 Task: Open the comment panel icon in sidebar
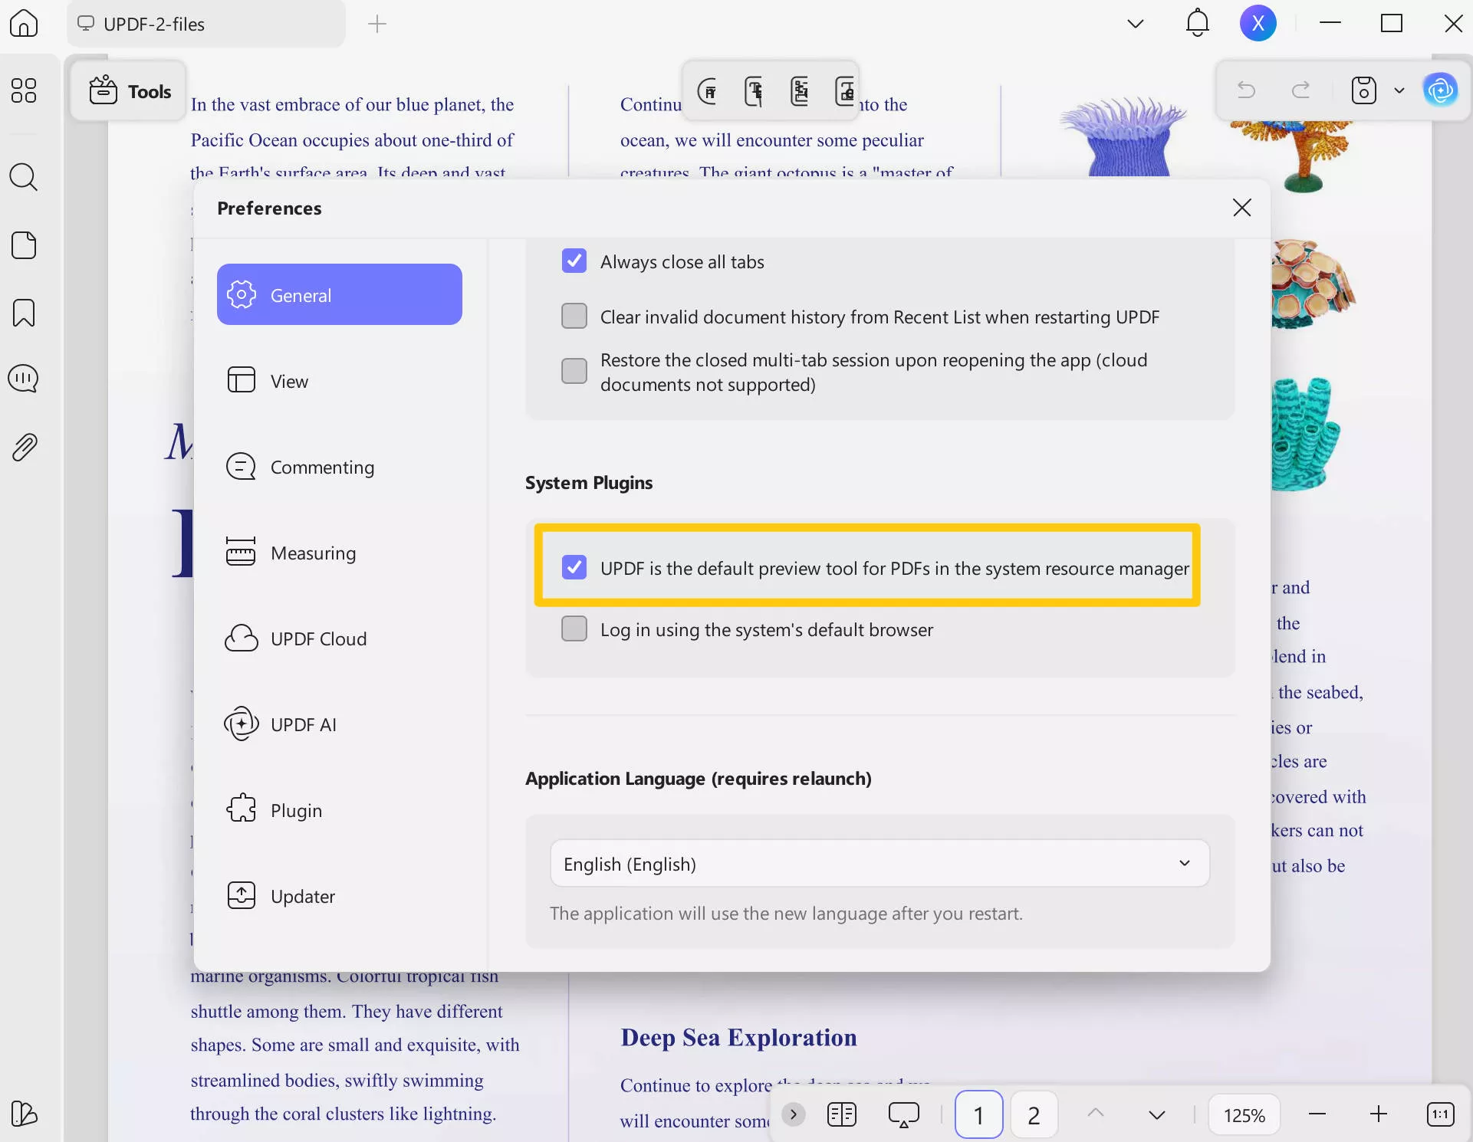(23, 379)
